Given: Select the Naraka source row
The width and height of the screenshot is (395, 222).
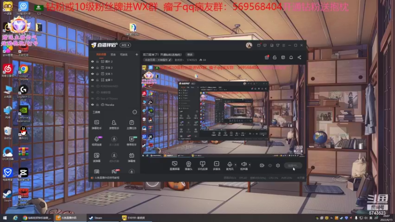Looking at the screenshot, I should click(115, 105).
